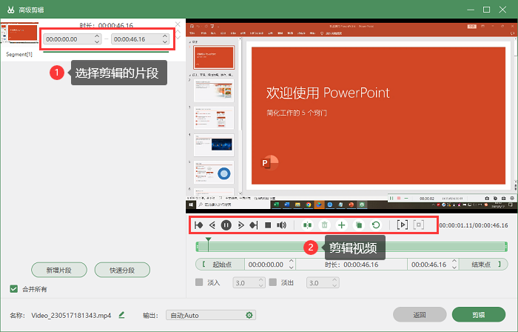Enable the 淡入 fade-in checkbox

[x=199, y=282]
